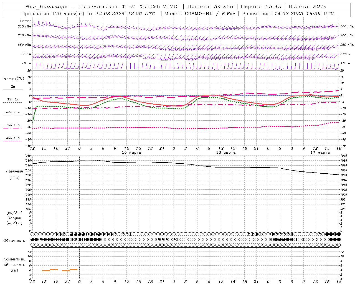Select the Высота: 207м field

tap(308, 7)
